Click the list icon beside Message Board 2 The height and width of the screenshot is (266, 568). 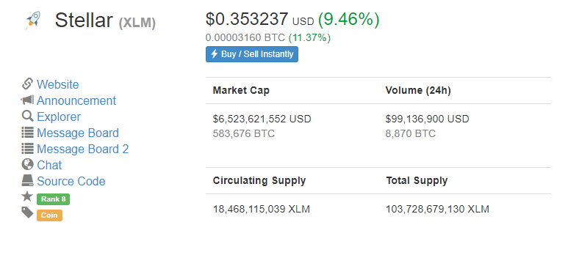27,149
